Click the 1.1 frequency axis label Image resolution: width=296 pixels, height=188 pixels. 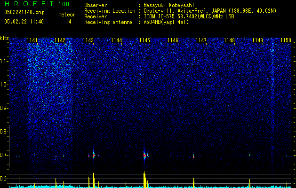click(x=4, y=61)
